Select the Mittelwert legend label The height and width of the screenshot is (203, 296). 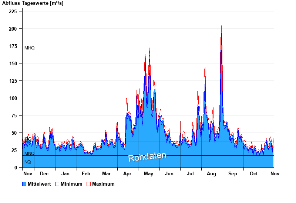[x=39, y=184]
